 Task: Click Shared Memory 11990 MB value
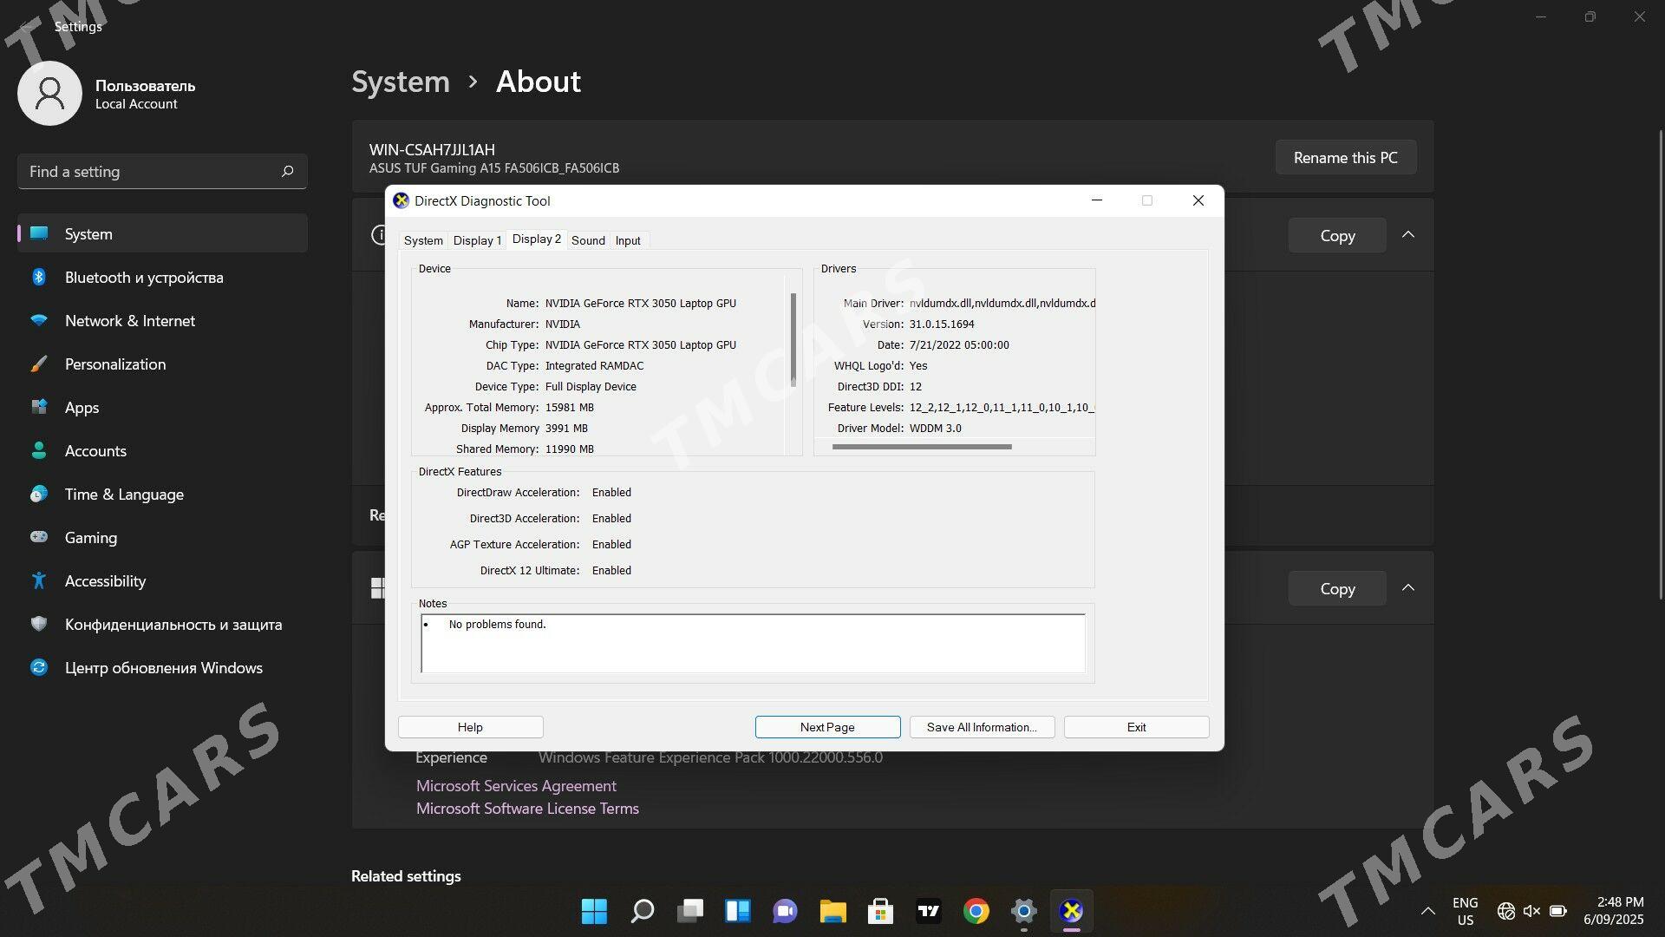click(570, 449)
